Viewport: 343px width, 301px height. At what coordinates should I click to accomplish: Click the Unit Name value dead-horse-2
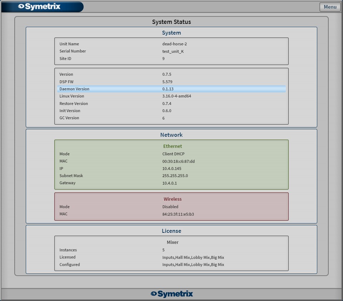[x=174, y=44]
